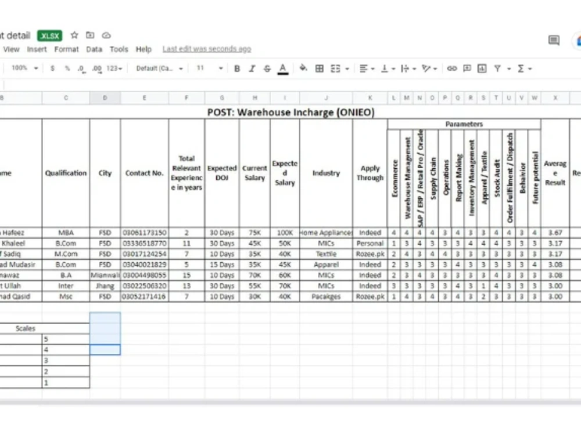
Task: Open the number format 123 dropdown
Action: coord(114,68)
